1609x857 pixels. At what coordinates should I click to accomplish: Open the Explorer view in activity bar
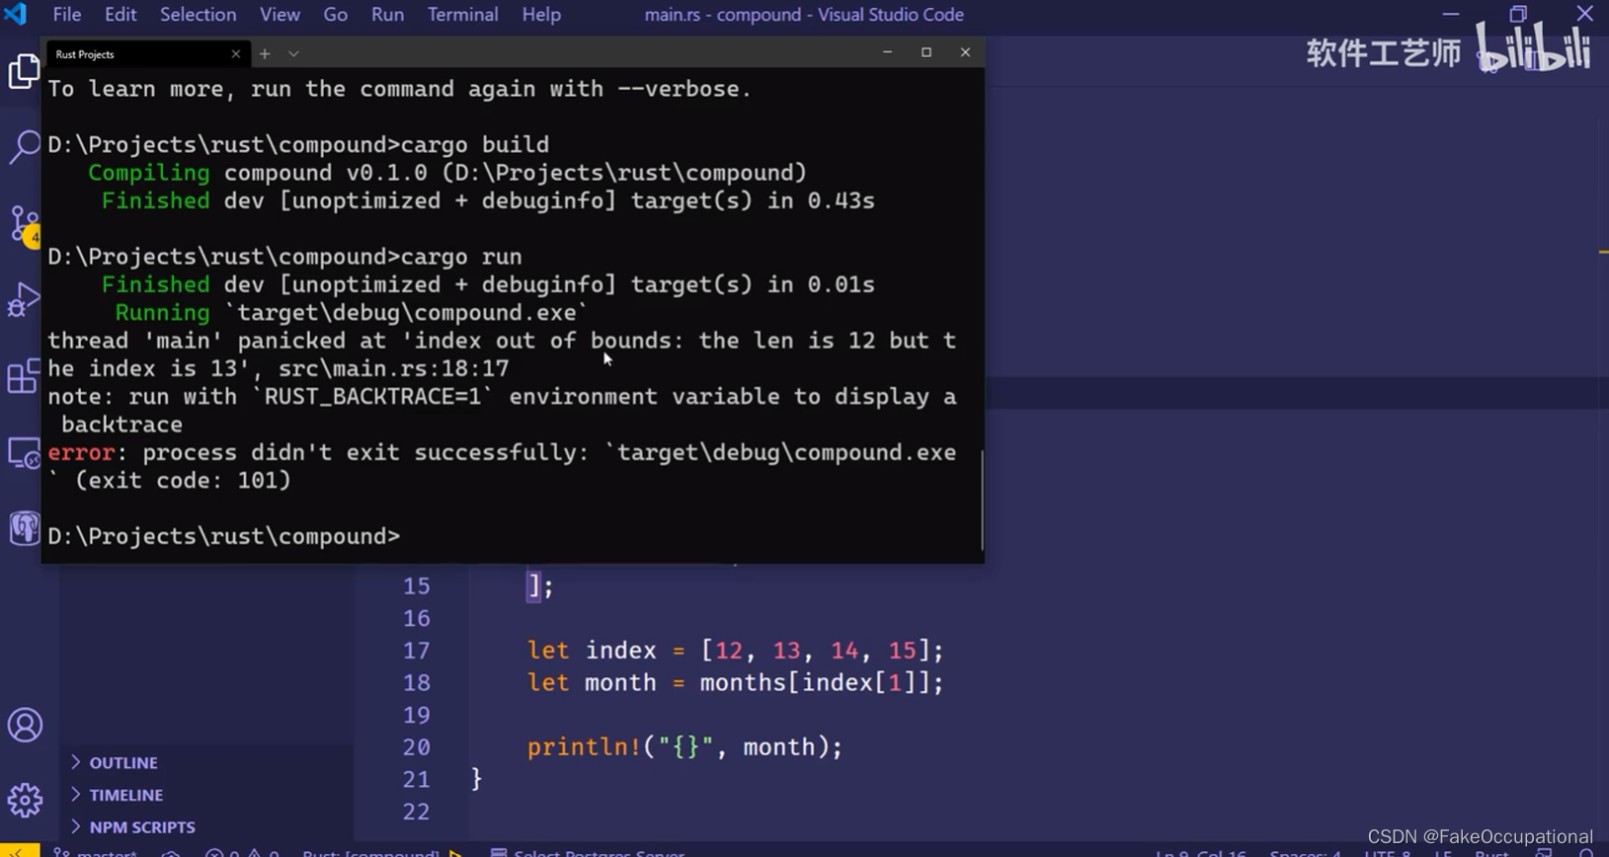click(24, 72)
